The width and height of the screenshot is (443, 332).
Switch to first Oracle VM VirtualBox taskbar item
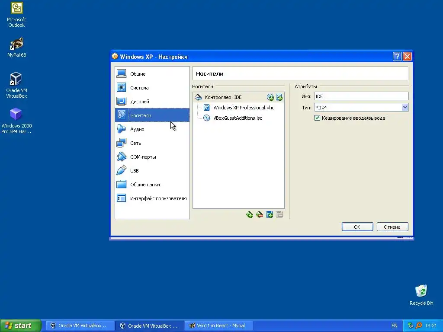click(80, 326)
